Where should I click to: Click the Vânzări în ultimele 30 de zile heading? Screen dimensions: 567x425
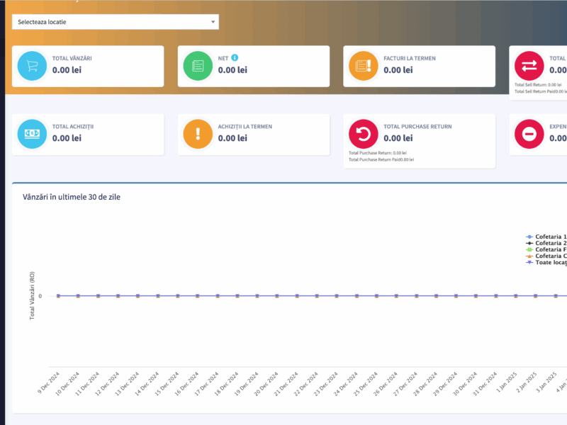click(72, 196)
